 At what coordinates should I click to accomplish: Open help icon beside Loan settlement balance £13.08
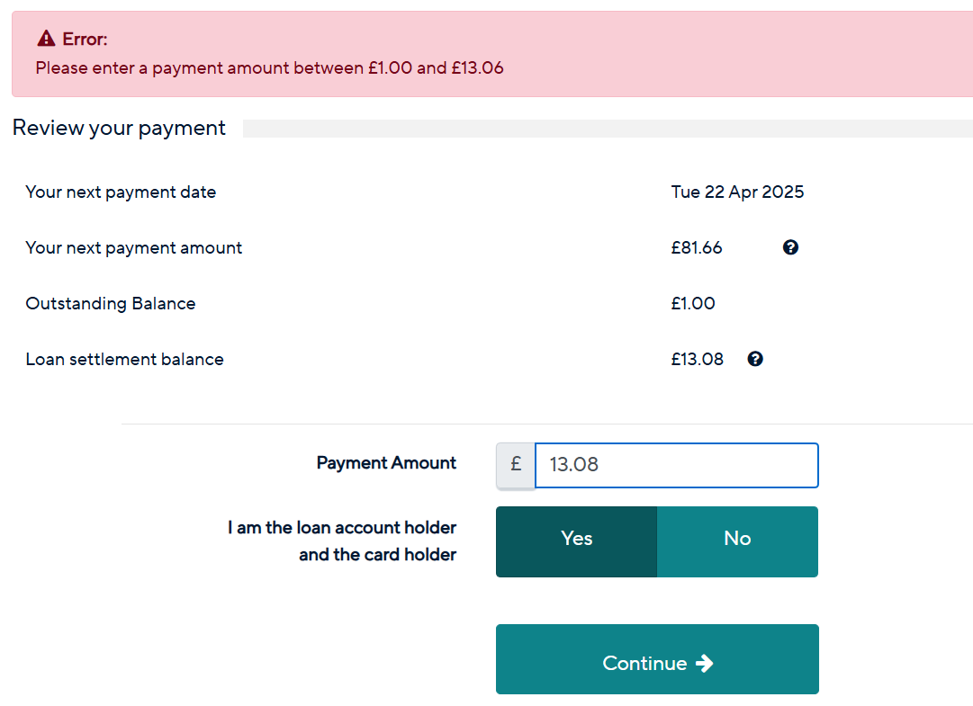[x=754, y=359]
